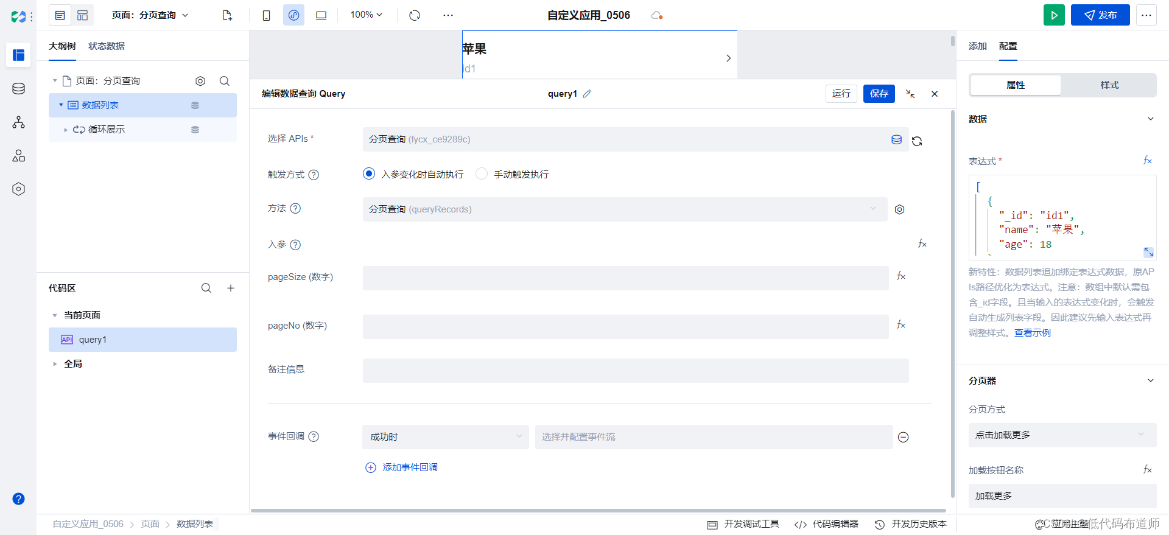The width and height of the screenshot is (1169, 535).
Task: Collapse the query editor panel
Action: [910, 94]
